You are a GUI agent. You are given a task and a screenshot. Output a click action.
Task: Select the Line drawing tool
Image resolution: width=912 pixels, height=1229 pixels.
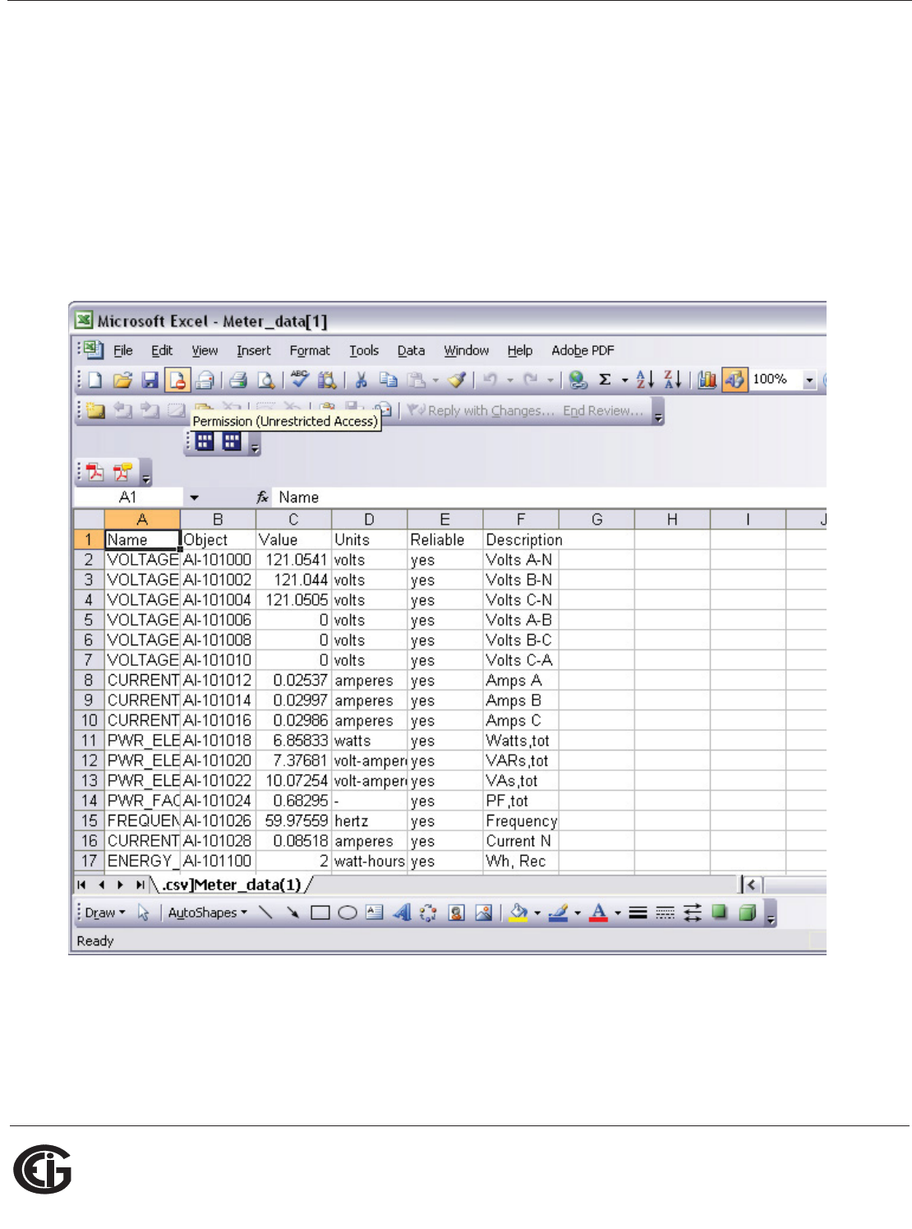(265, 913)
